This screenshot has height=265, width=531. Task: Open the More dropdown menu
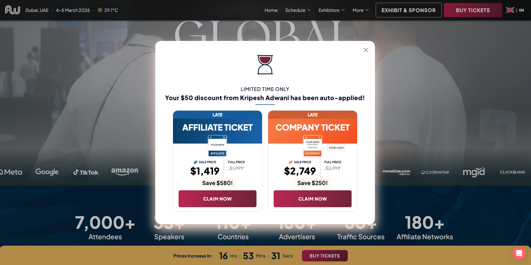tap(360, 10)
